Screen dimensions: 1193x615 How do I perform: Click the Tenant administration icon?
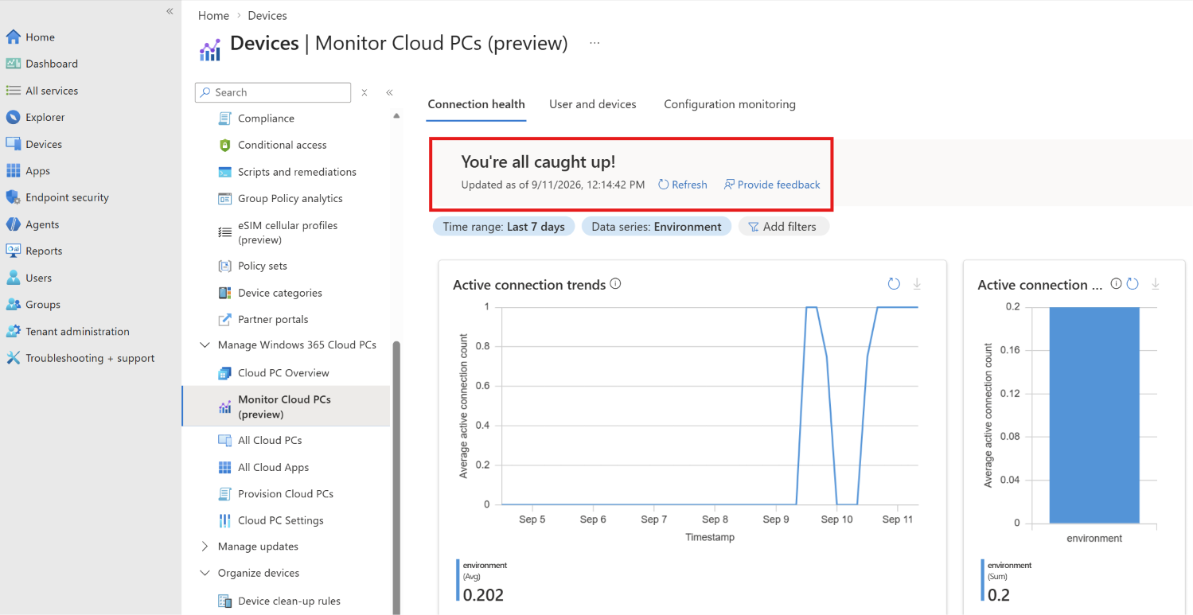click(x=13, y=331)
